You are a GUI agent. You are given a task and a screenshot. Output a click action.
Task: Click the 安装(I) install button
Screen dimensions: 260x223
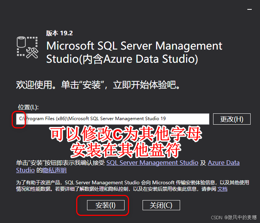tap(106, 205)
